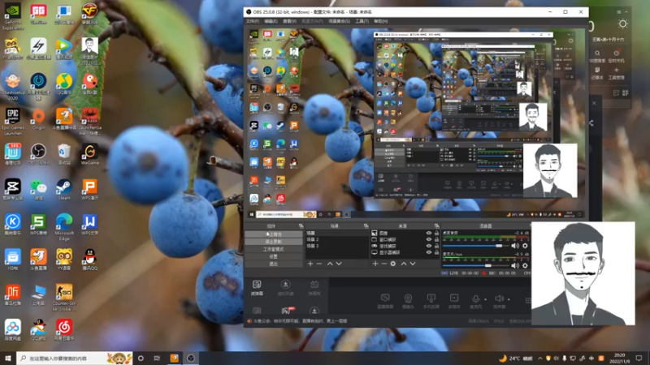Open 设置 from the OBS controls panel
Image resolution: width=650 pixels, height=365 pixels.
coord(274,256)
